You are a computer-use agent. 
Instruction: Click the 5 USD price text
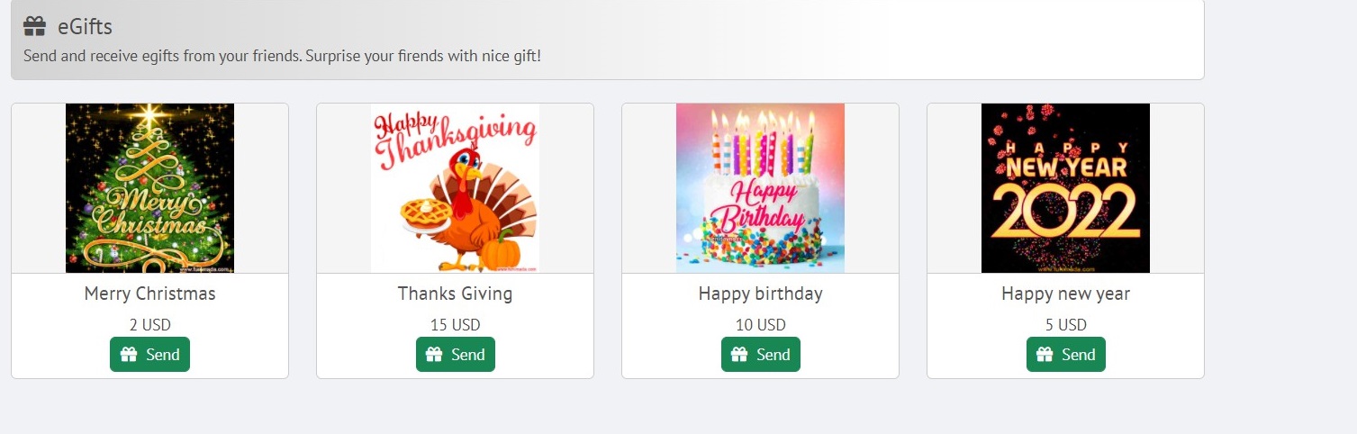pos(1065,325)
